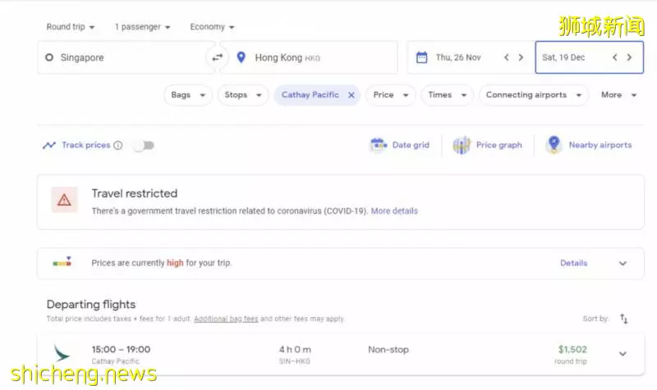
Task: Click the Cathay Pacific airline logo
Action: point(62,353)
